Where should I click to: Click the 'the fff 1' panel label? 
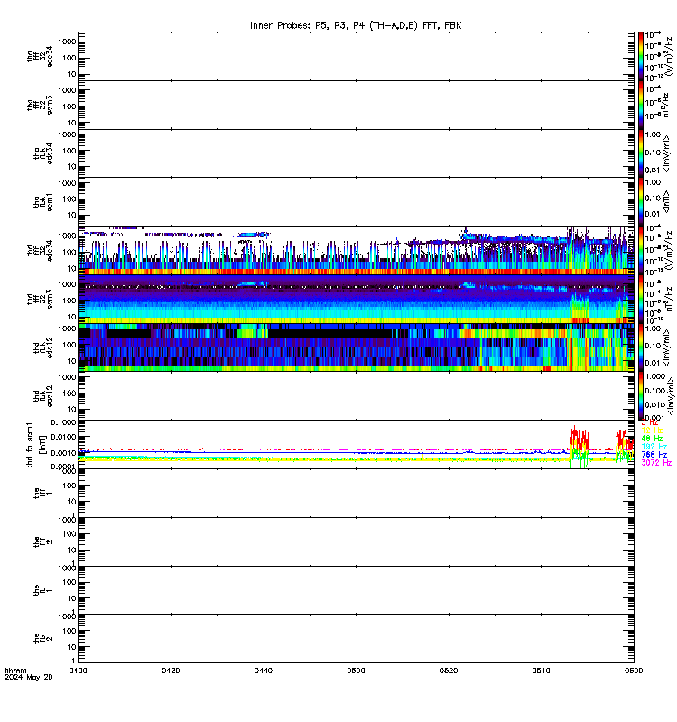pos(43,493)
